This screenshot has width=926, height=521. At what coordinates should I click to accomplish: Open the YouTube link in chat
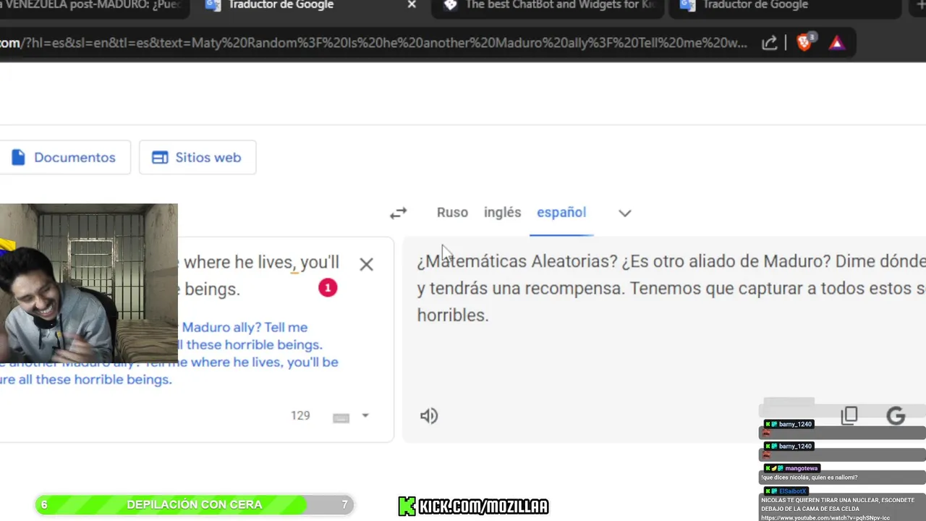[825, 517]
